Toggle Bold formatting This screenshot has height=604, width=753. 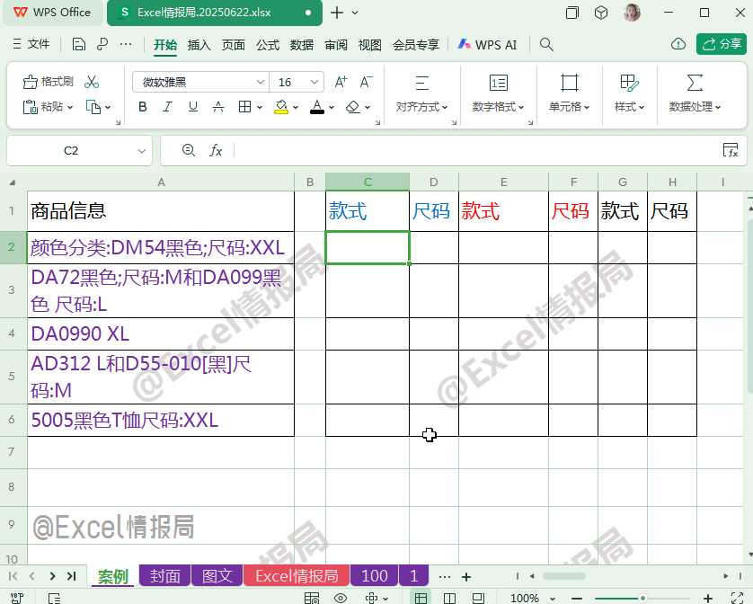(143, 107)
